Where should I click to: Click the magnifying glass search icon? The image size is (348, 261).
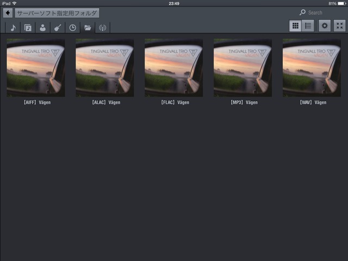(x=303, y=13)
